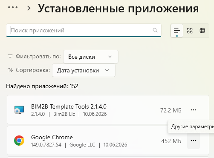Focus the Поиск приложений search field

point(84,30)
